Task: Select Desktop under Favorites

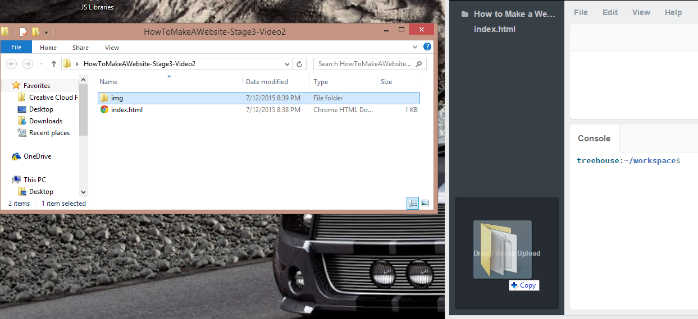Action: tap(41, 109)
